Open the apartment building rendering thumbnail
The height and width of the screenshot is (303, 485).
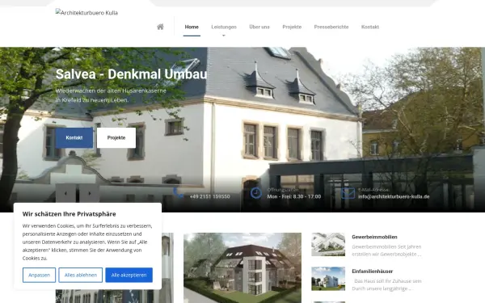[242, 267]
